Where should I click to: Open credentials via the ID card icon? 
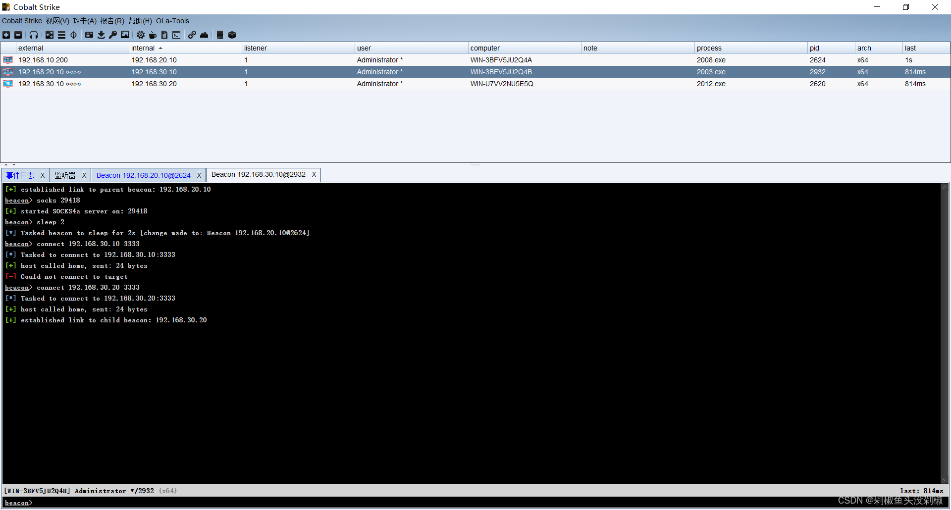tap(89, 35)
